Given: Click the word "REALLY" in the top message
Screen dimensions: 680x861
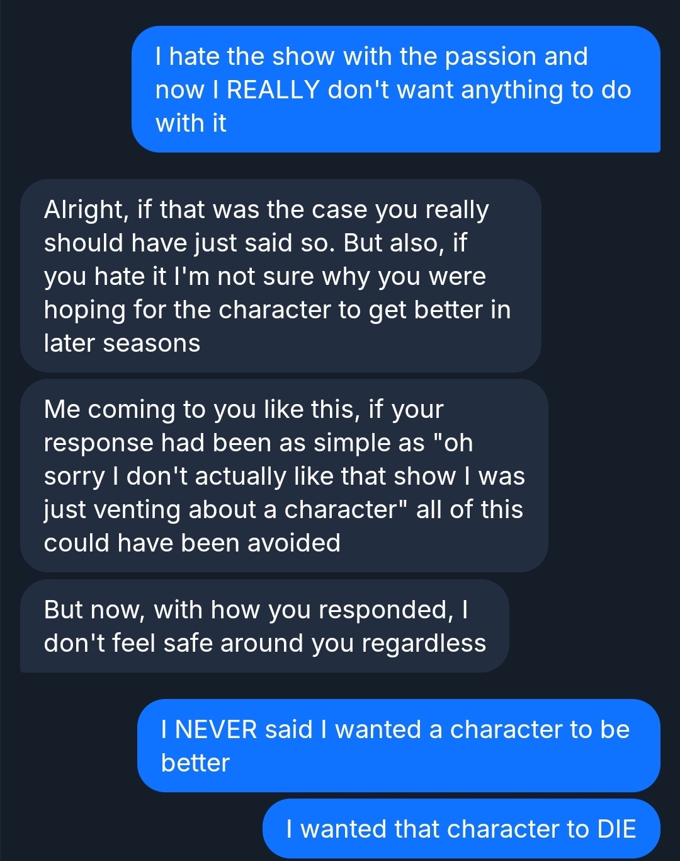Looking at the screenshot, I should (273, 90).
